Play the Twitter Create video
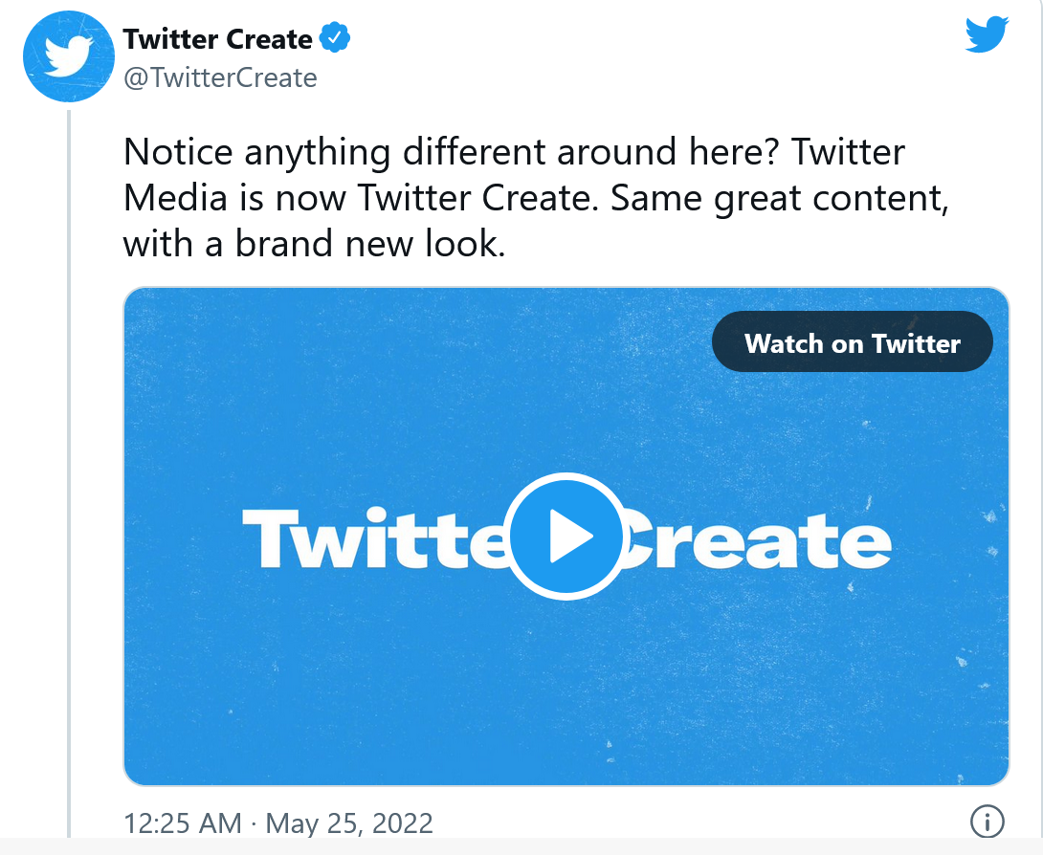Image resolution: width=1043 pixels, height=855 pixels. click(566, 537)
